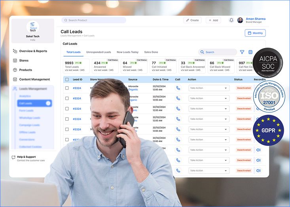Click the pencil icon on Create button
This screenshot has width=290, height=207.
click(188, 20)
